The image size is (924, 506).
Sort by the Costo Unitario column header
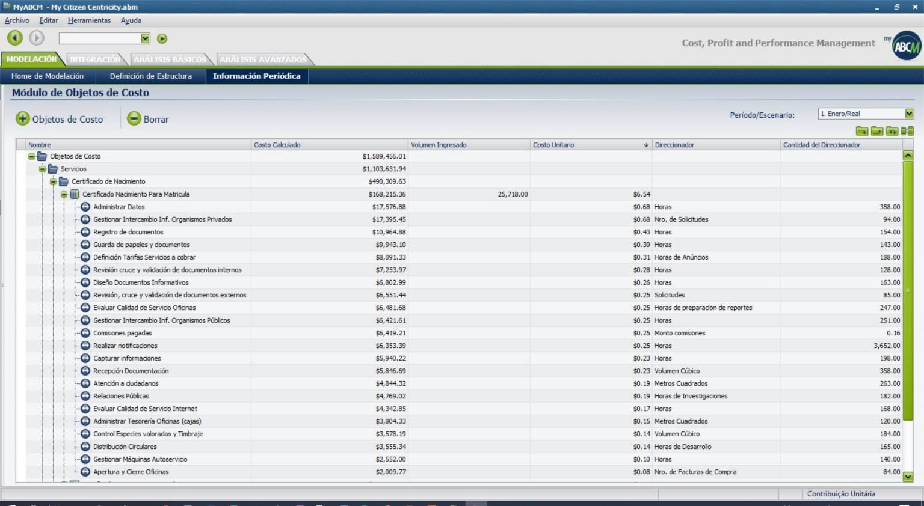pos(590,145)
